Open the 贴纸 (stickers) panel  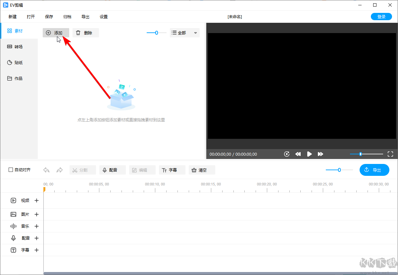15,62
